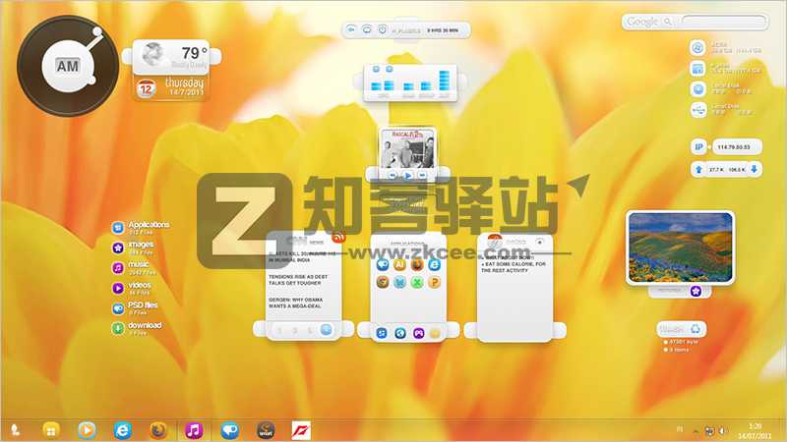Click the taskbar clock showing the date

tap(755, 431)
